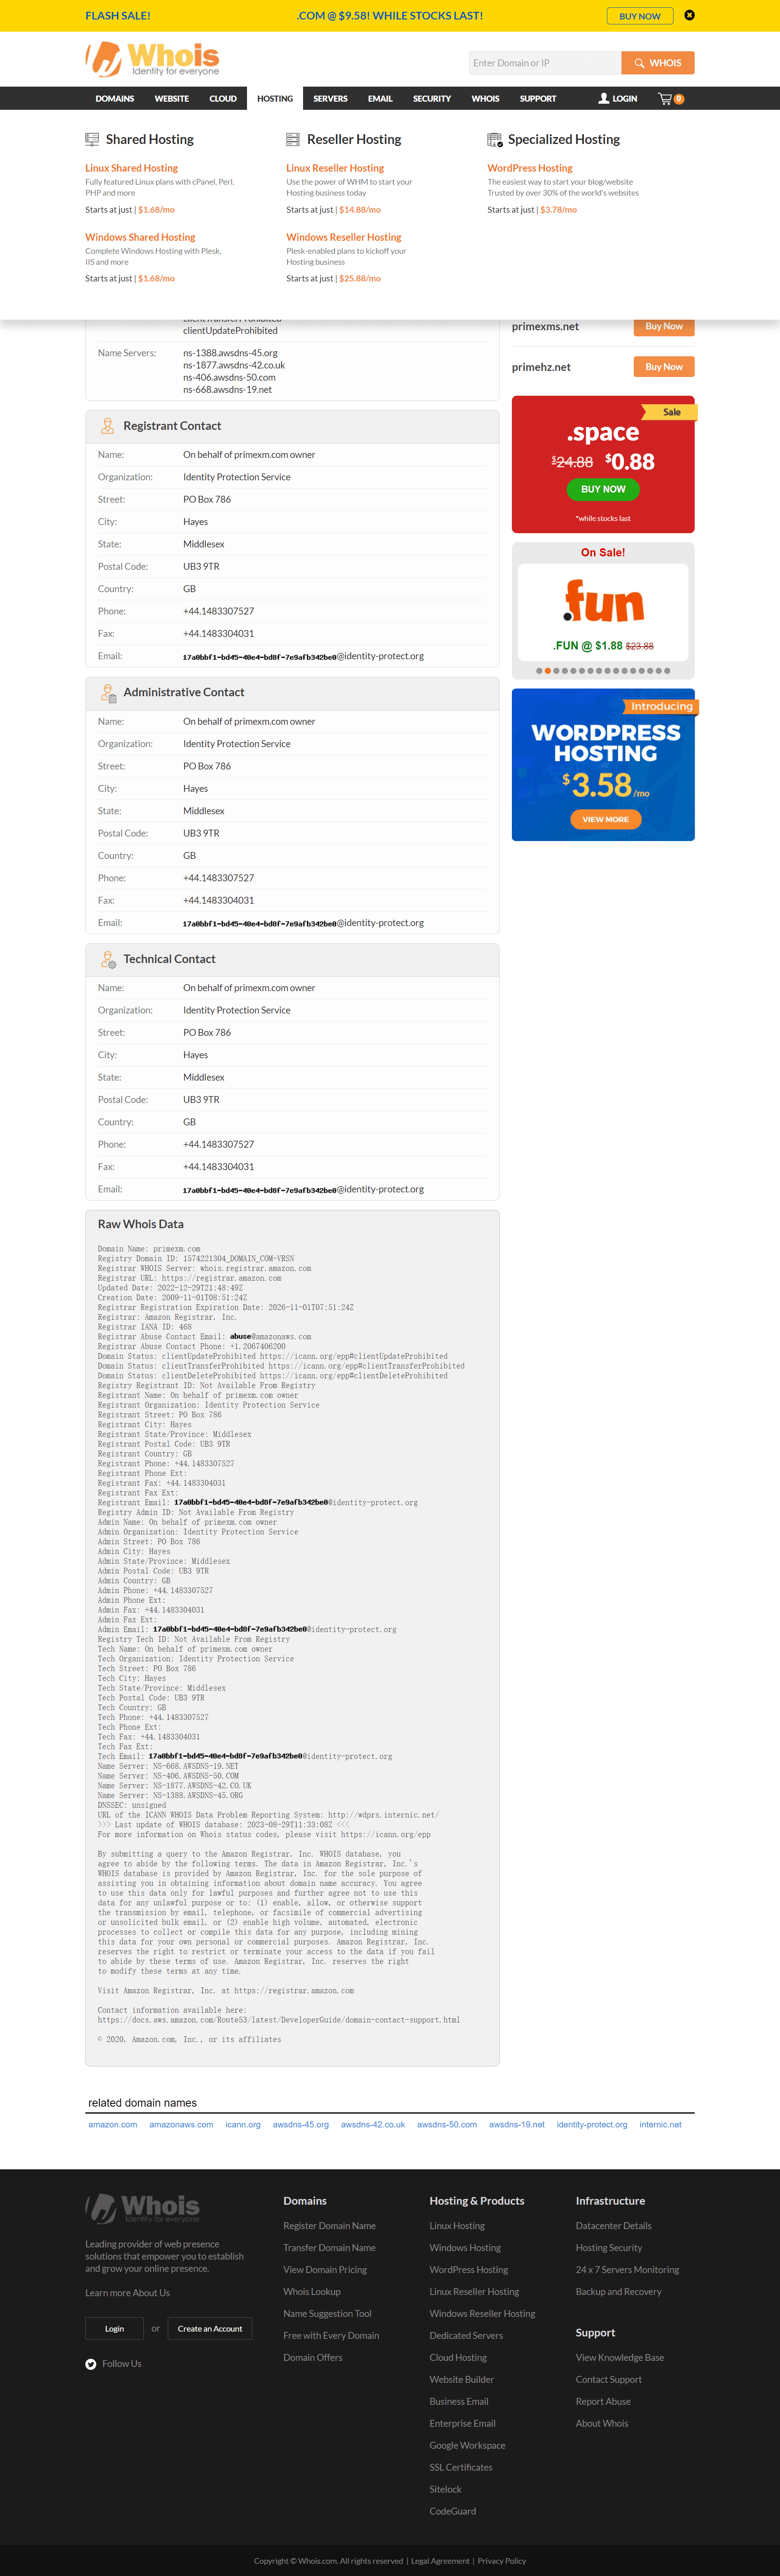Open the Whois nav menu
780x2576 pixels.
pyautogui.click(x=485, y=99)
